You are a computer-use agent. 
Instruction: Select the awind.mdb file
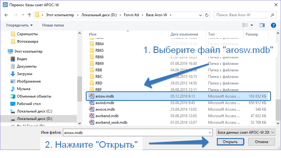coord(105,103)
